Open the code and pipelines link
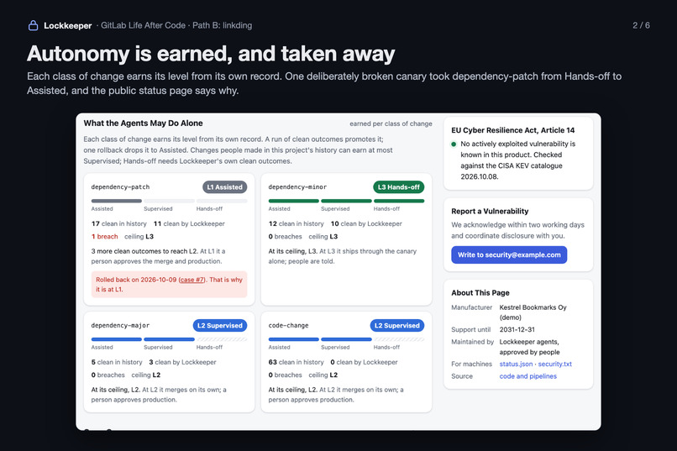 pyautogui.click(x=528, y=376)
